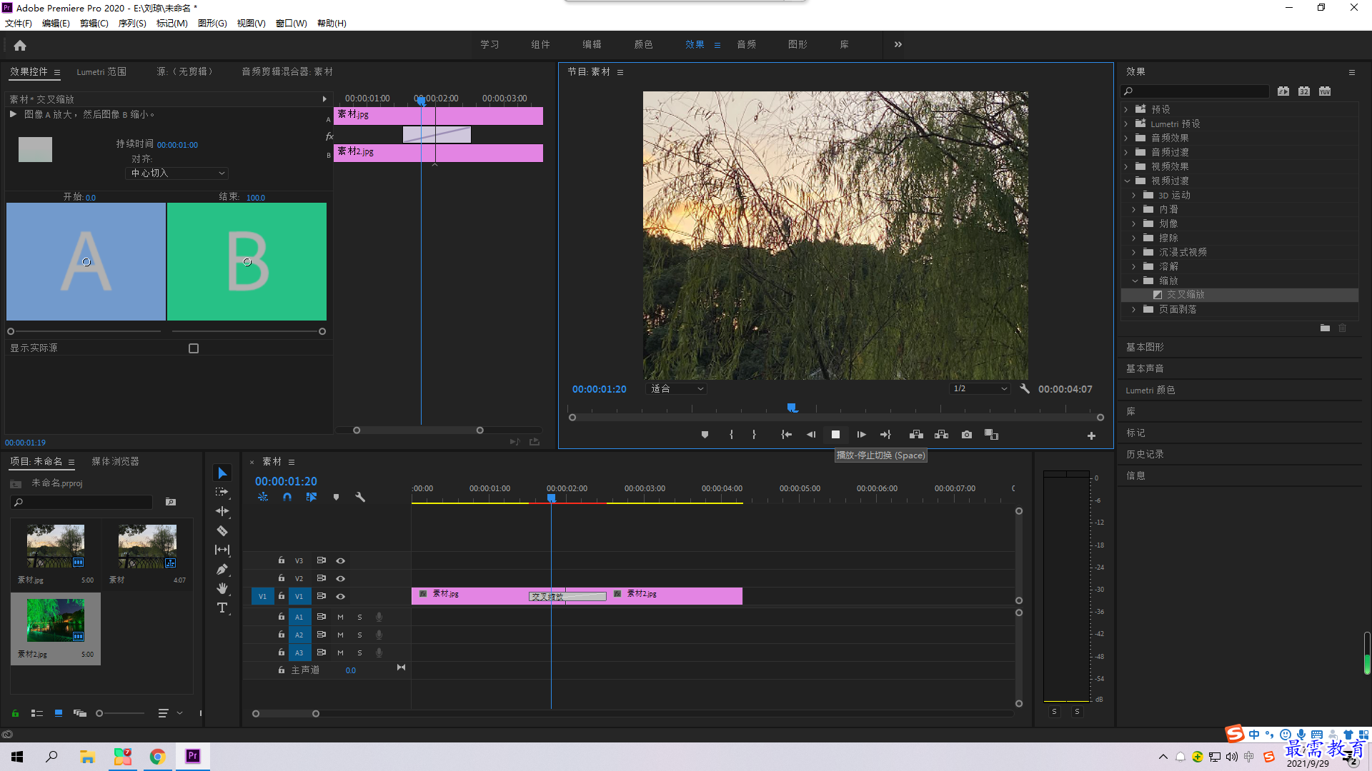Open the 序列(S) menu
This screenshot has height=771, width=1372.
click(x=132, y=24)
